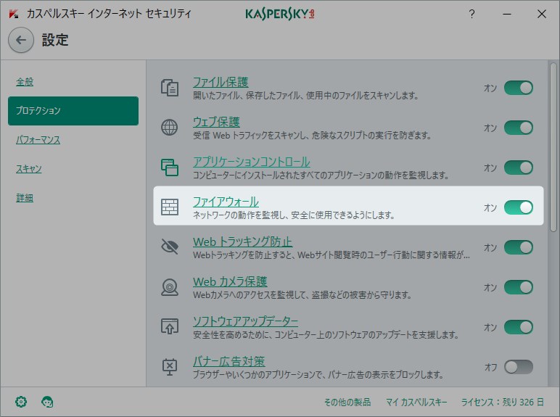Turn off ウェブ保護 toggle

click(519, 128)
